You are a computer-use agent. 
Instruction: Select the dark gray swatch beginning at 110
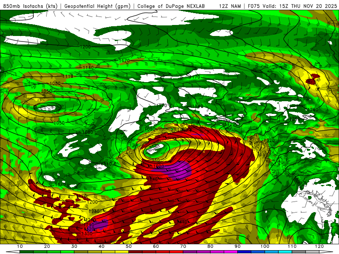pos(299,252)
